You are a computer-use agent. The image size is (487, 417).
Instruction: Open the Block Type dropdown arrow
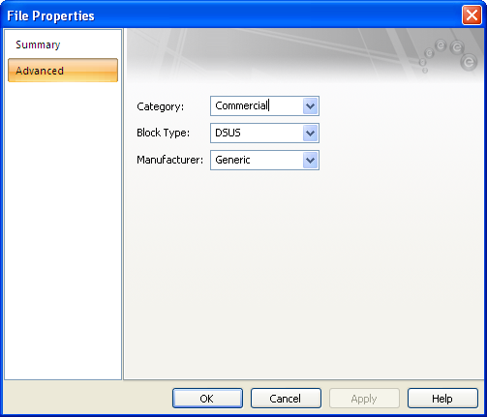[x=311, y=133]
